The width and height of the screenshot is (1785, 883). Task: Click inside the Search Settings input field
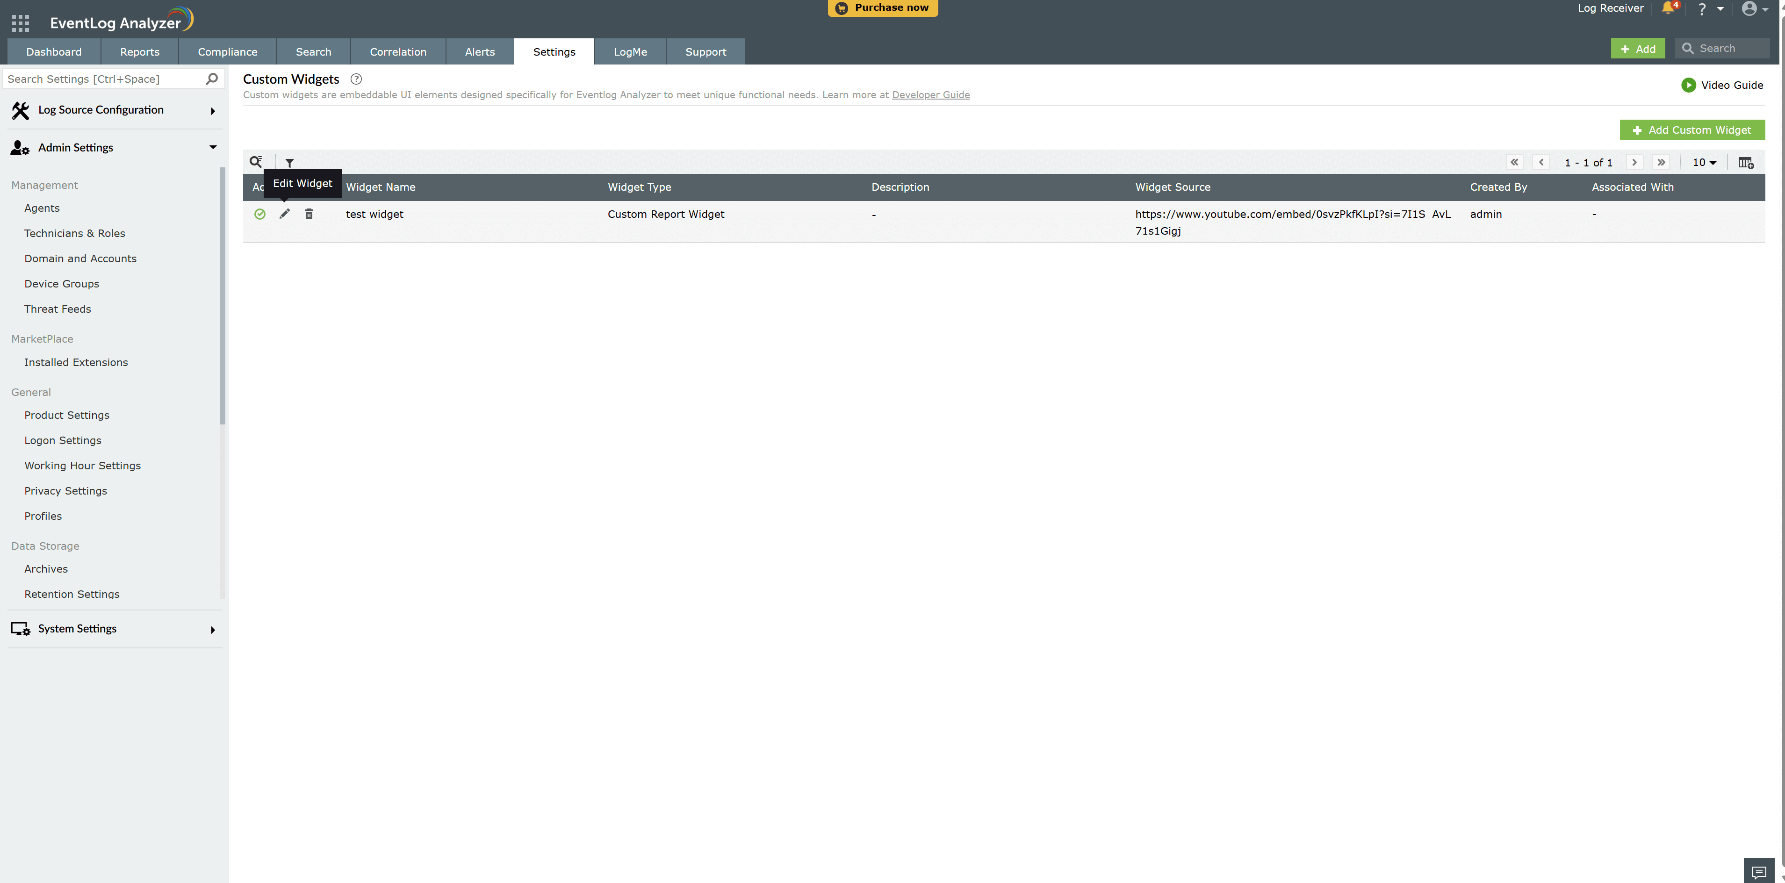pos(104,78)
